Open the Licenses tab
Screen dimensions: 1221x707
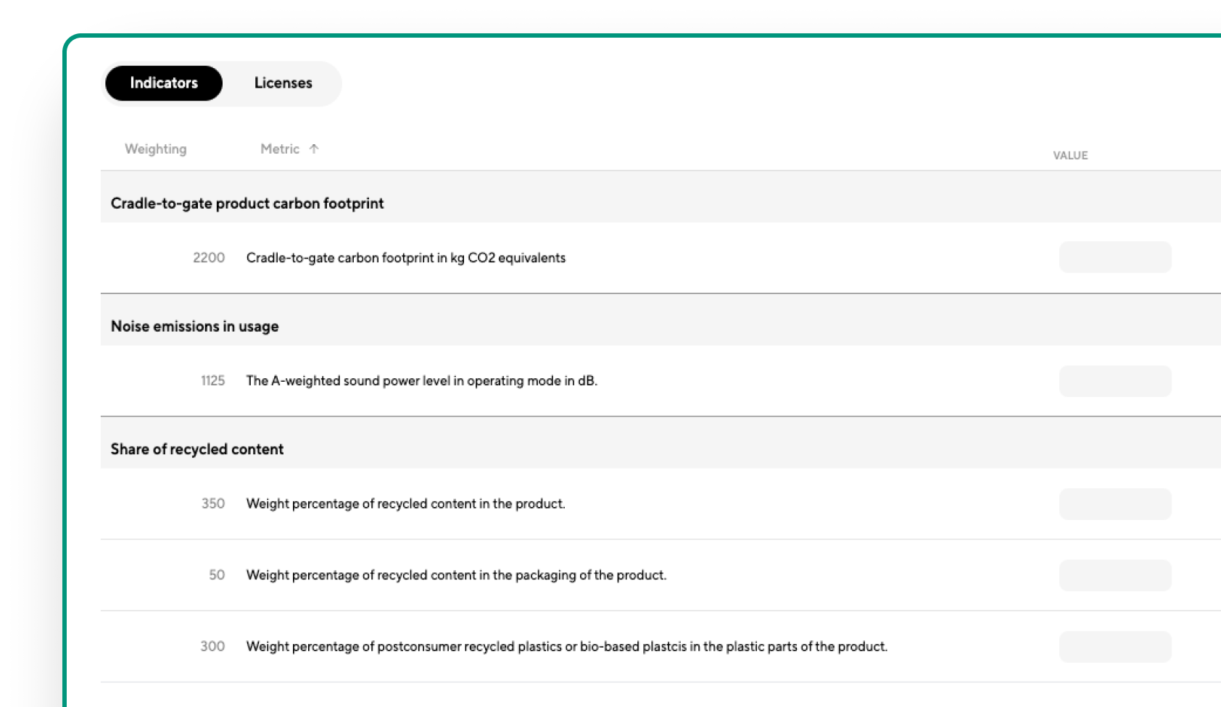coord(283,83)
